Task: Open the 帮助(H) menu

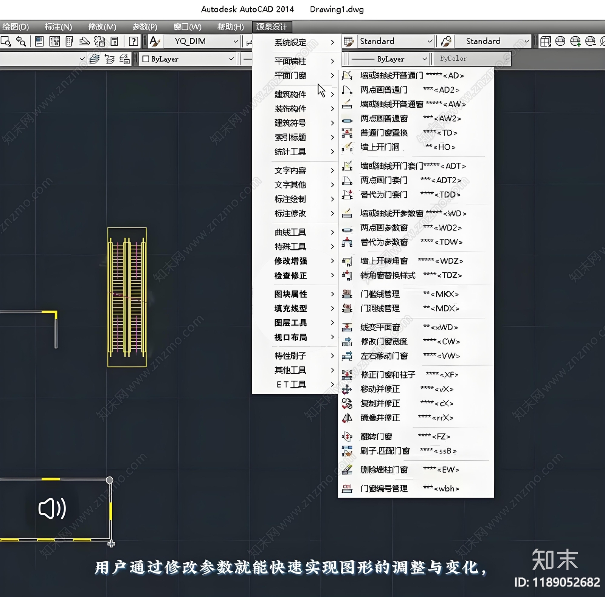Action: click(230, 27)
